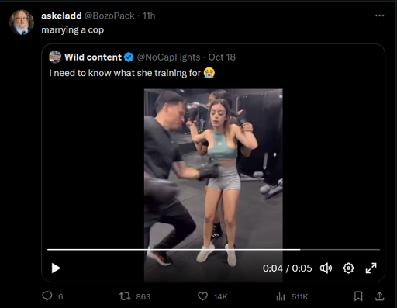Open the @BozoPack handle
Screen dimensions: 397x308
pyautogui.click(x=109, y=16)
